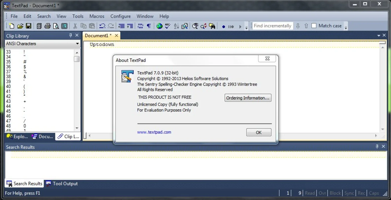This screenshot has width=391, height=200.
Task: Switch to the Tool Output tab
Action: click(x=62, y=184)
